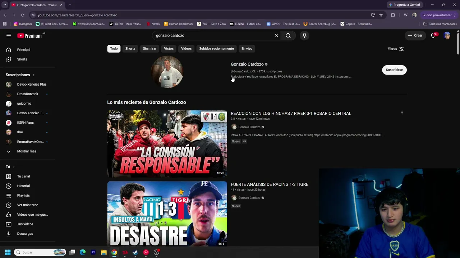Open options menu for River 0-1 video
The height and width of the screenshot is (258, 460).
(x=402, y=113)
